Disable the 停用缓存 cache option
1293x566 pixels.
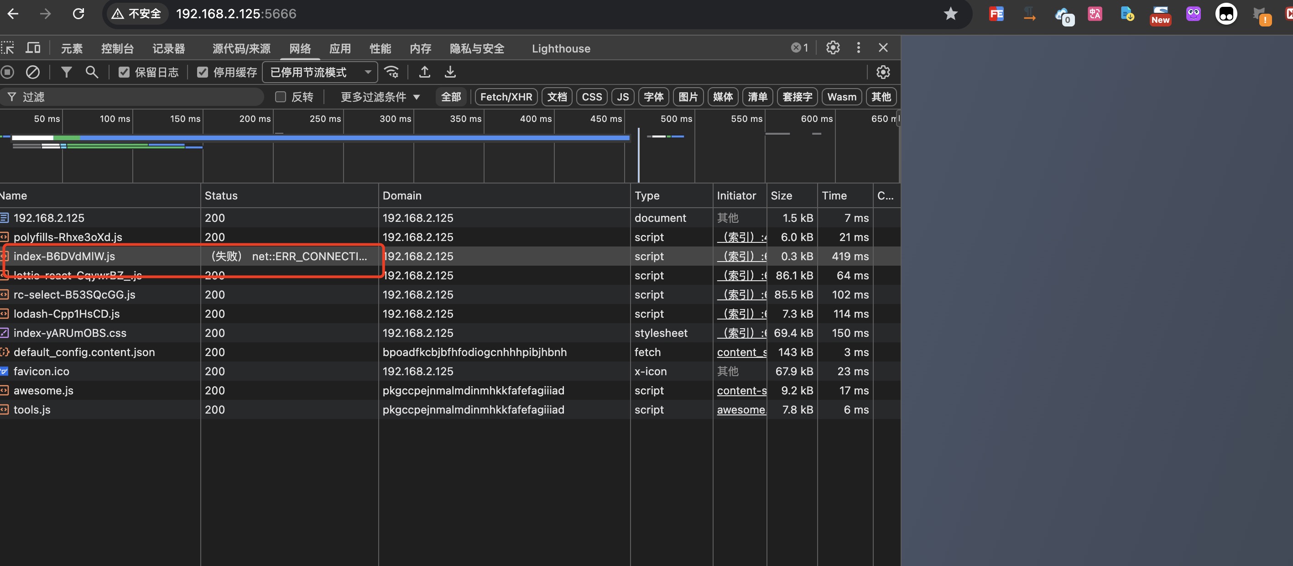tap(202, 72)
